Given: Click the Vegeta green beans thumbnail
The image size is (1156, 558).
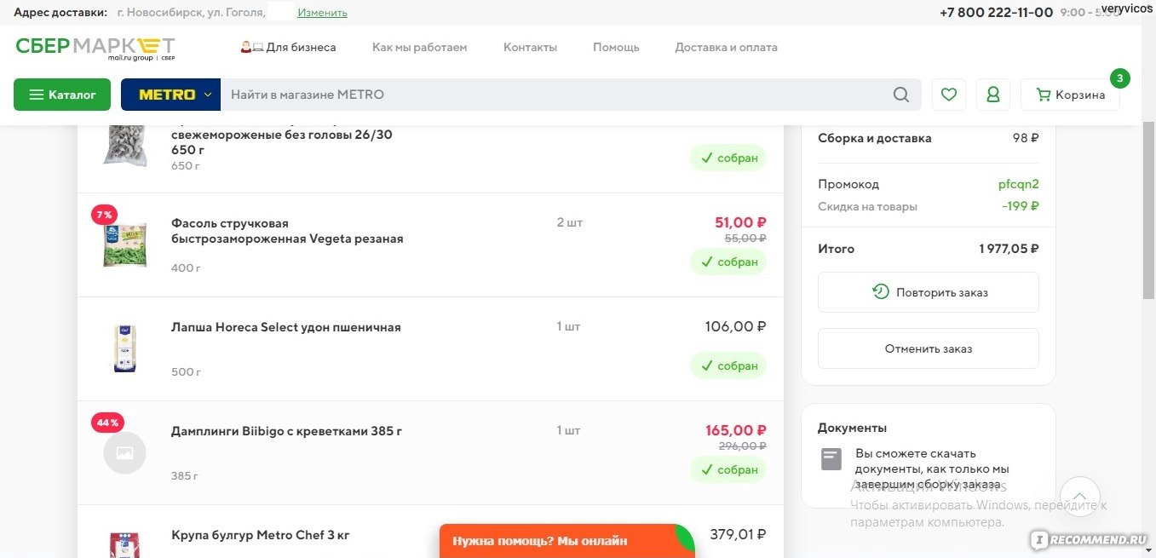Looking at the screenshot, I should click(125, 245).
